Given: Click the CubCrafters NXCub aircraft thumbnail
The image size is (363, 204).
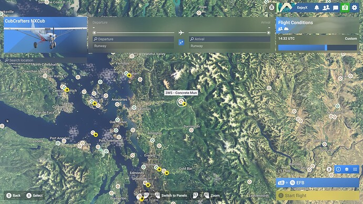Looking at the screenshot, I should (45, 35).
